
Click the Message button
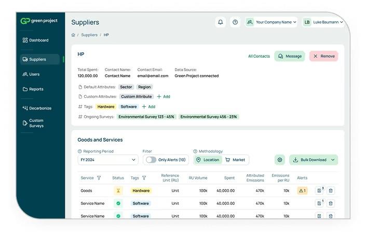[290, 56]
